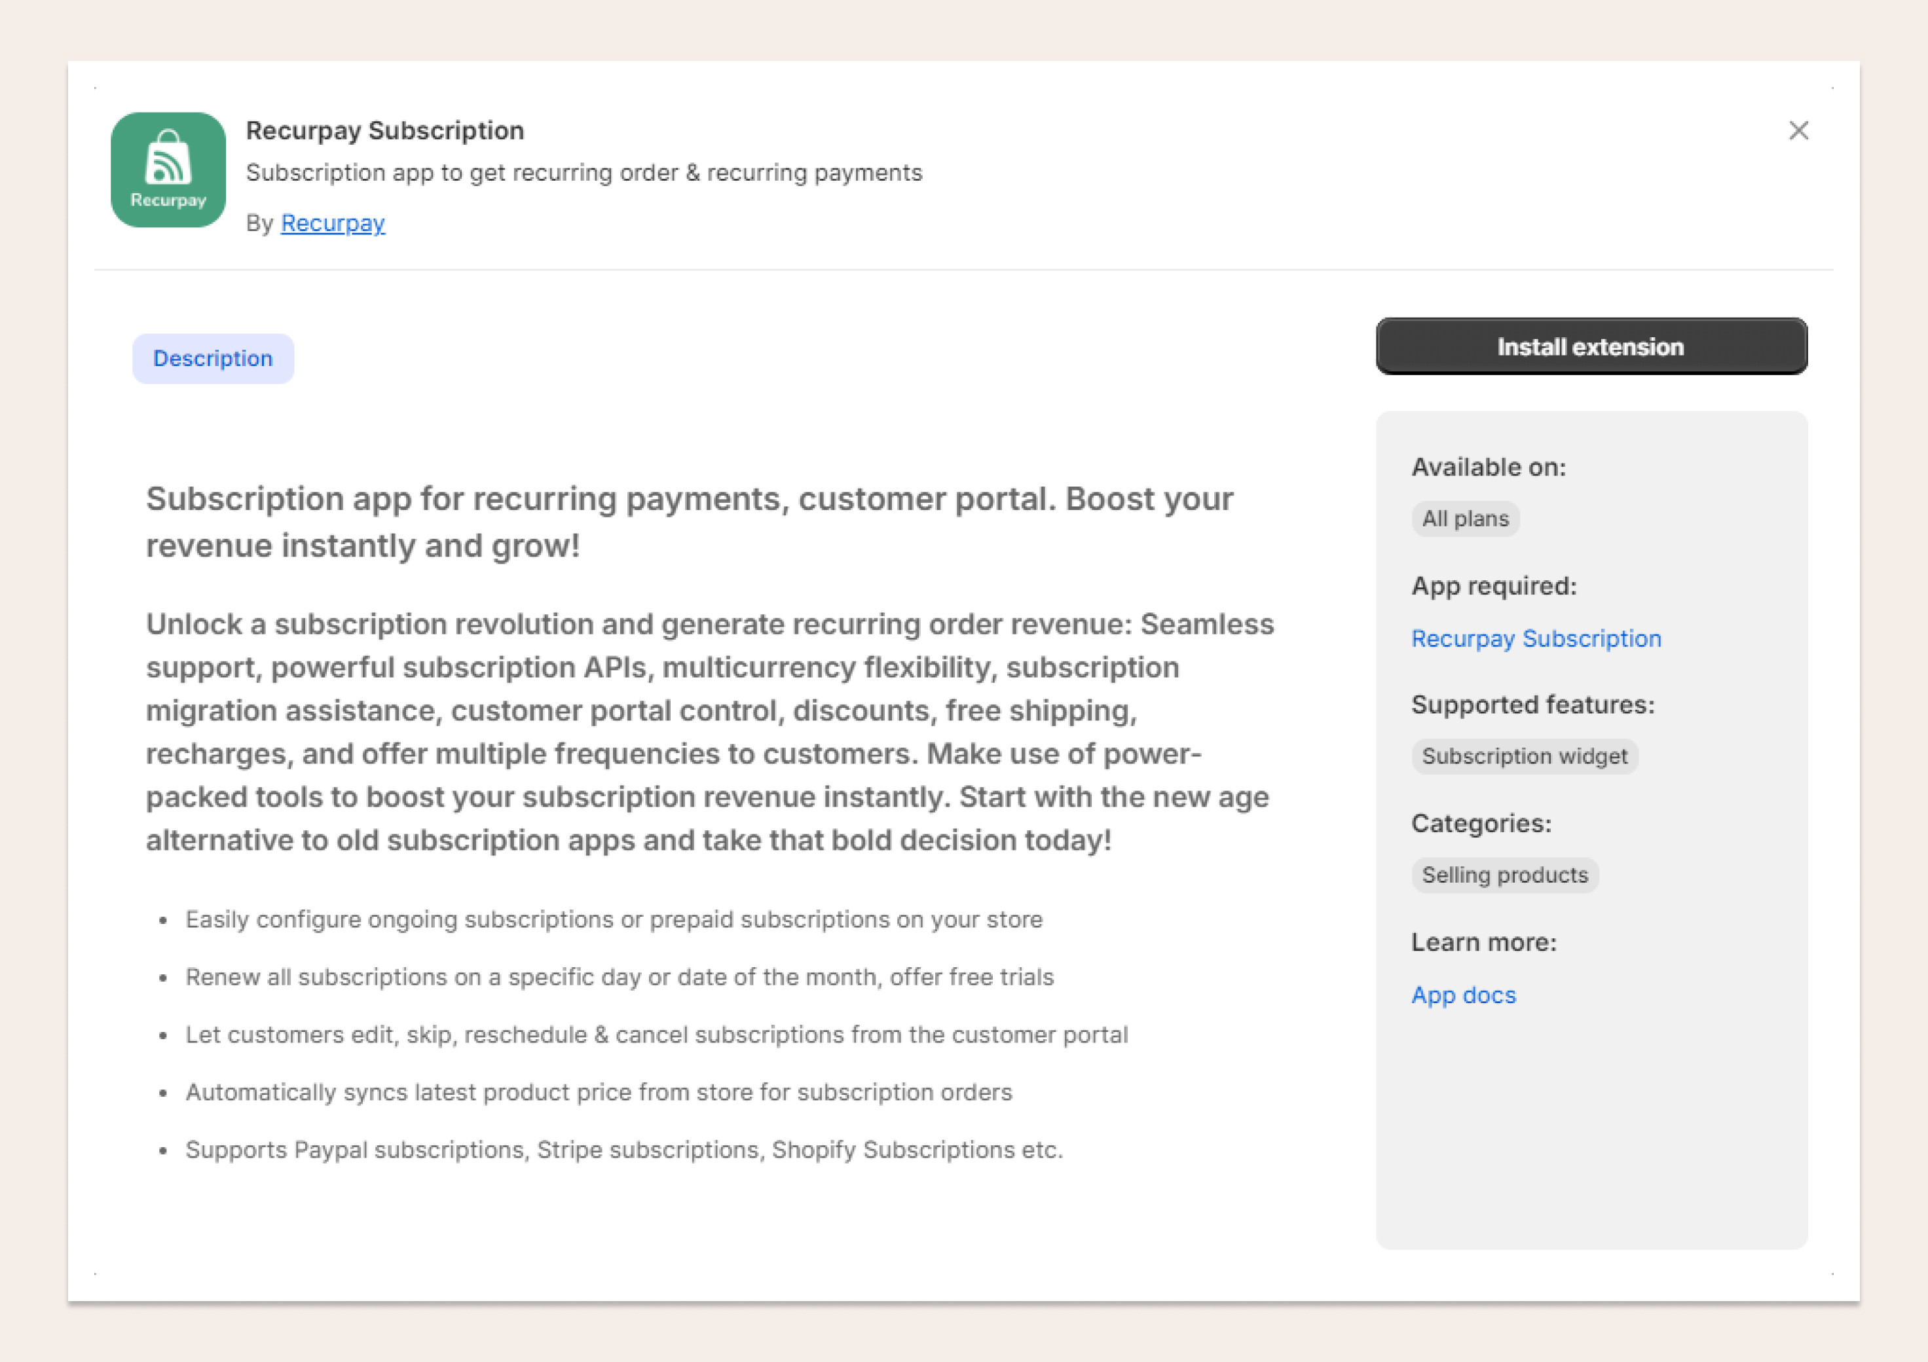The width and height of the screenshot is (1928, 1362).
Task: Open the App docs link
Action: coord(1464,995)
